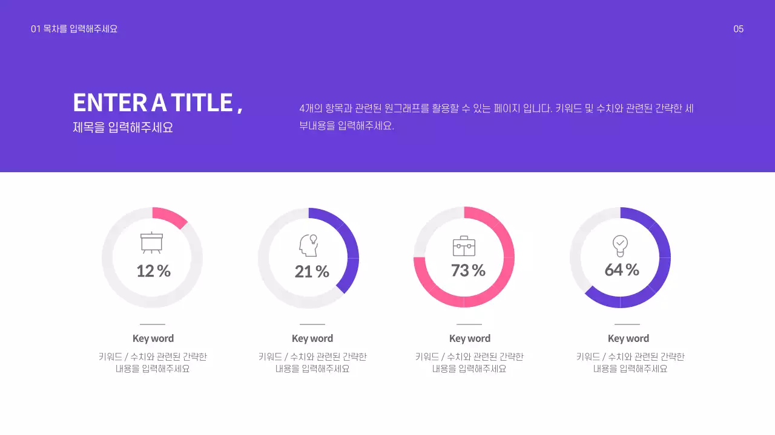
Task: Select Key word label under 12 % chart
Action: point(153,338)
